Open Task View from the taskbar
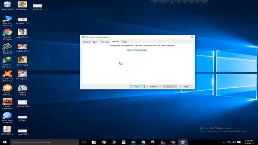This screenshot has width=258, height=145. tap(84, 142)
